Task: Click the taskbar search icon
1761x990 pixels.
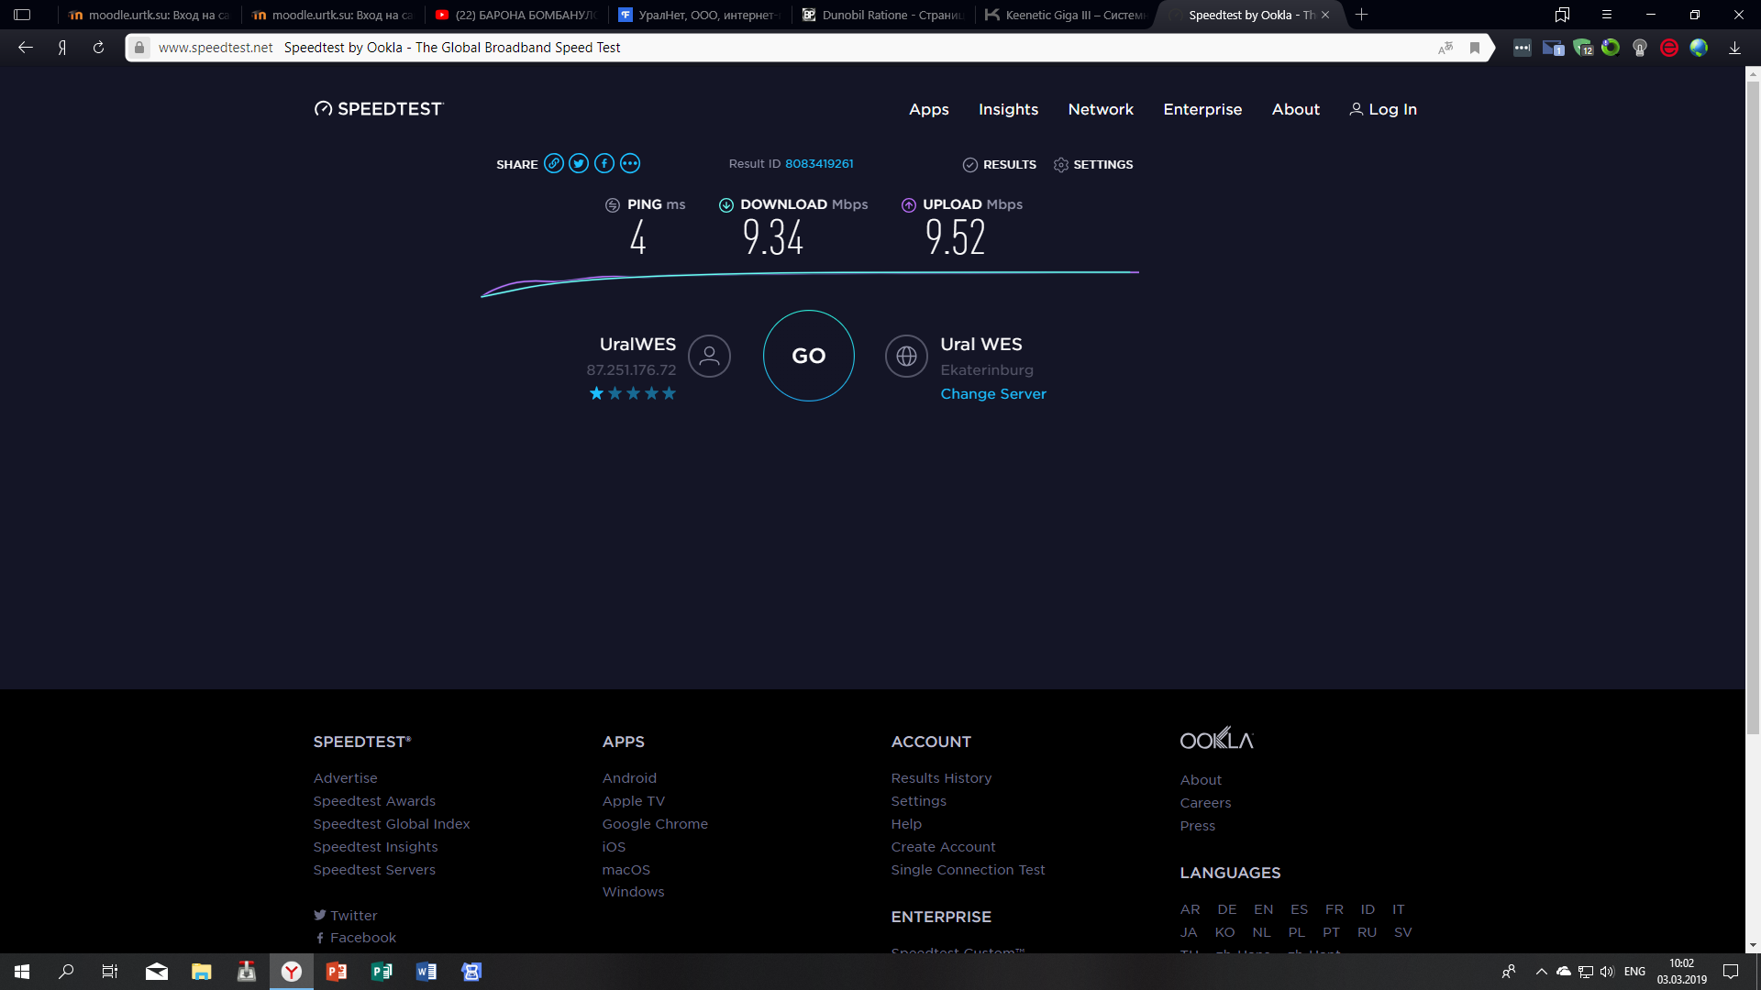Action: point(66,972)
